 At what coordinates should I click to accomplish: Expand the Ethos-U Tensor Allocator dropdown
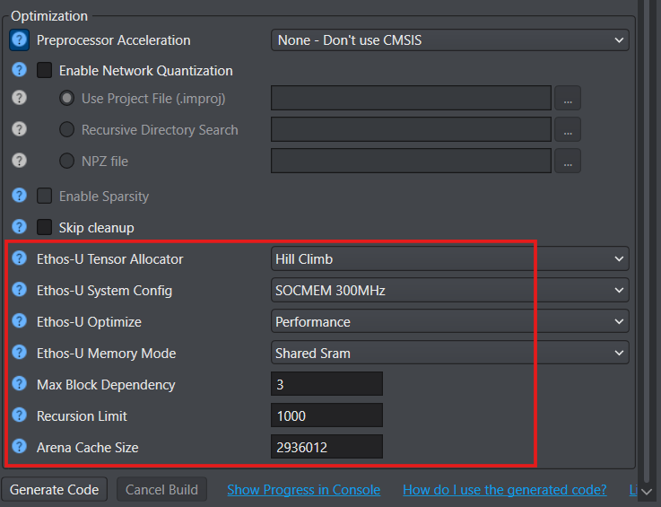[x=449, y=259]
